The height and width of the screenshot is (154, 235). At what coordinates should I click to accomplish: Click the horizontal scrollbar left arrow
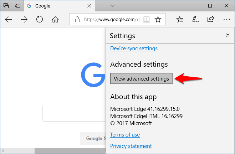pos(3,151)
